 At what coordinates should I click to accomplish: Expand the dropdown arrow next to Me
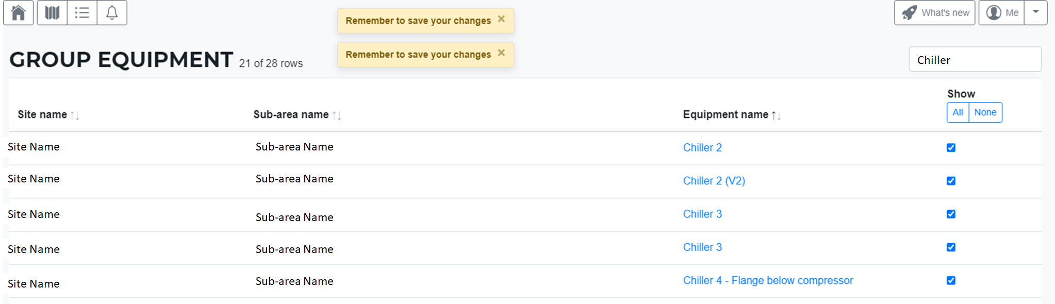1035,12
